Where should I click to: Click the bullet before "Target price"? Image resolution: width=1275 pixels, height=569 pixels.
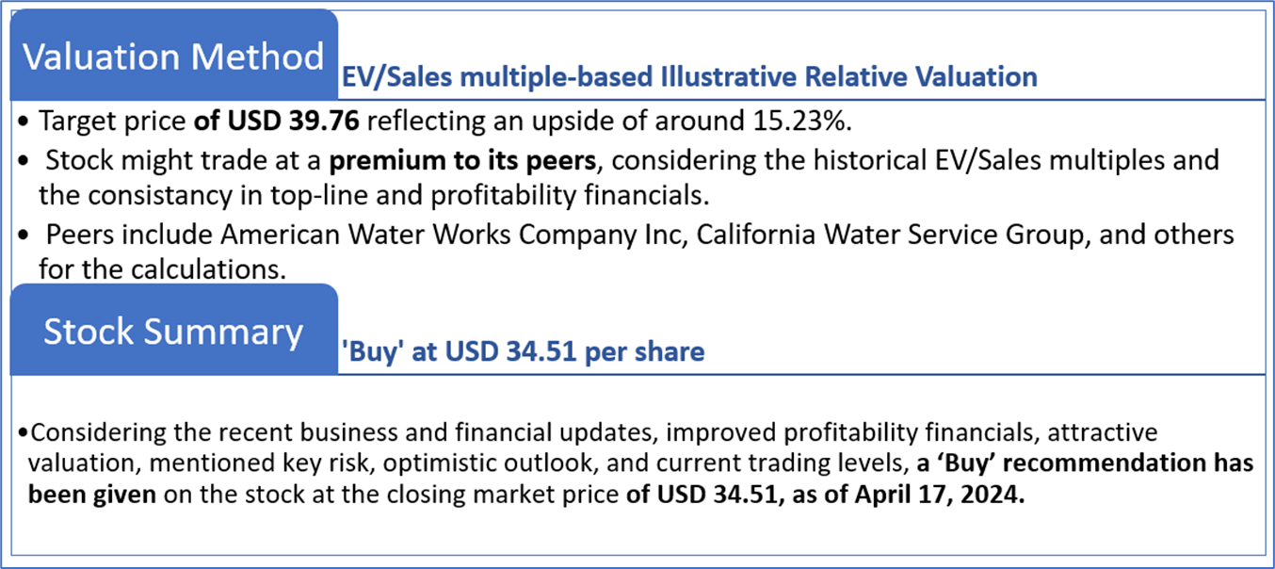point(23,124)
